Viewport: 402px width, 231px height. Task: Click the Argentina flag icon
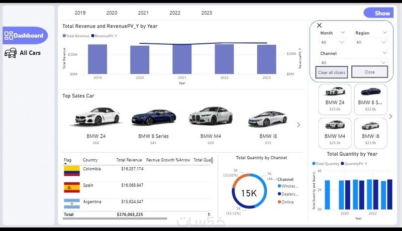click(x=72, y=203)
